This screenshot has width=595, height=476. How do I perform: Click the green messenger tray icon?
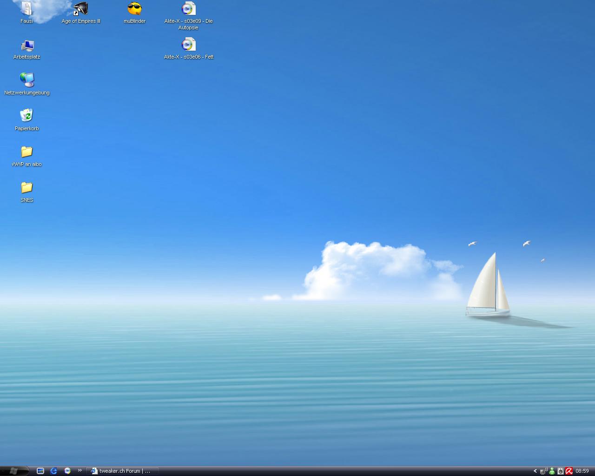click(x=552, y=471)
